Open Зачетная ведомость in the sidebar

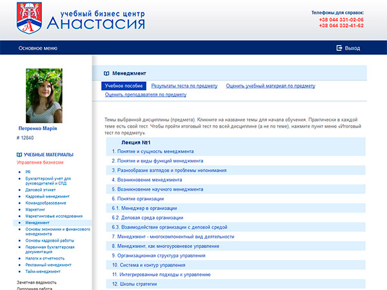pyautogui.click(x=36, y=282)
